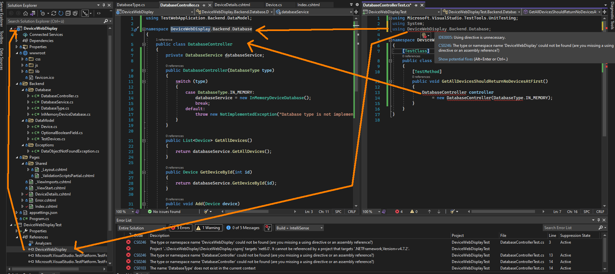Click screwdriver icon beside namespace line 3

click(x=136, y=29)
